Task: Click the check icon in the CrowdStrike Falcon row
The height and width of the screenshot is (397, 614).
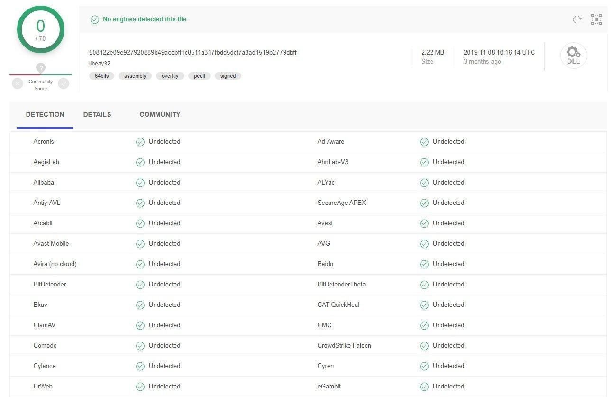Action: [x=424, y=346]
